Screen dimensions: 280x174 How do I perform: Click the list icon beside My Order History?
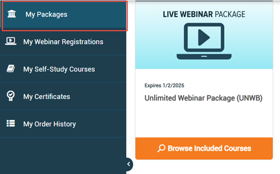click(11, 123)
